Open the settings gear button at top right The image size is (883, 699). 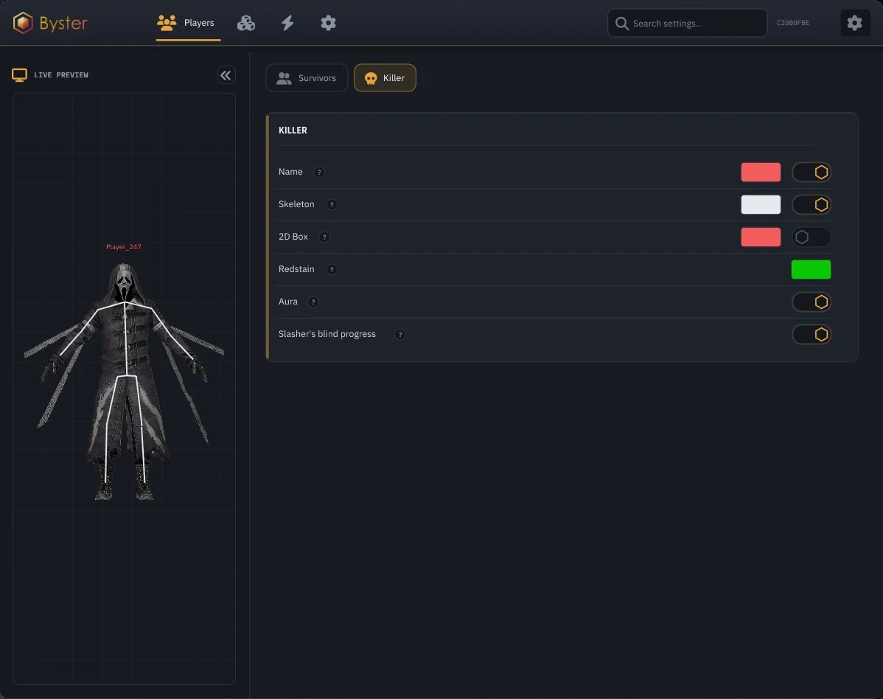point(855,23)
